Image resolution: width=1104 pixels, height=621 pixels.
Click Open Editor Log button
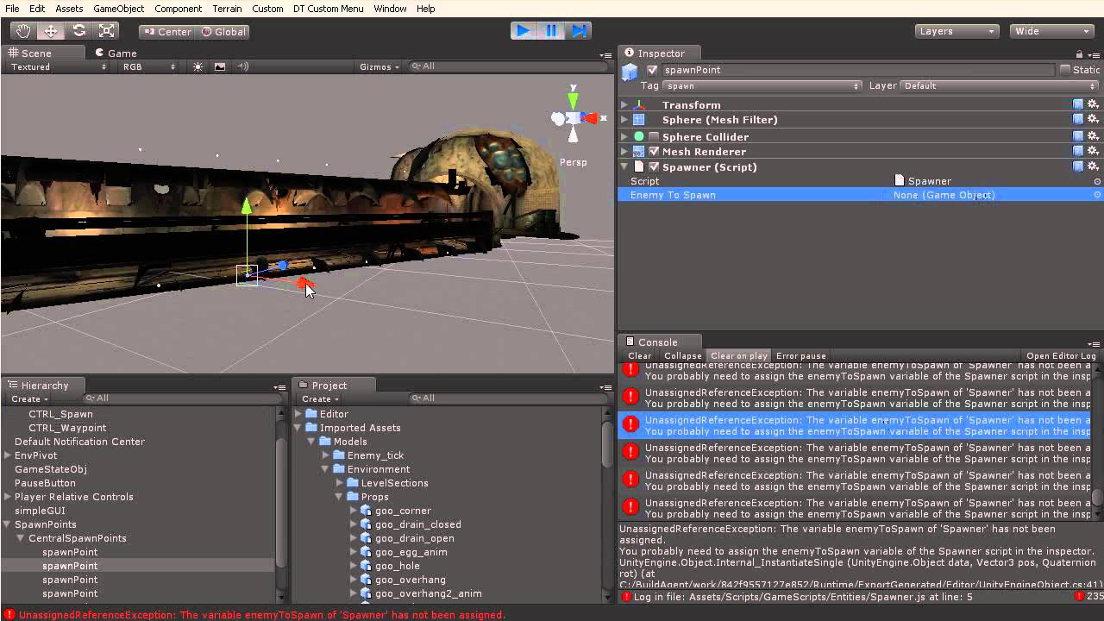click(1061, 355)
